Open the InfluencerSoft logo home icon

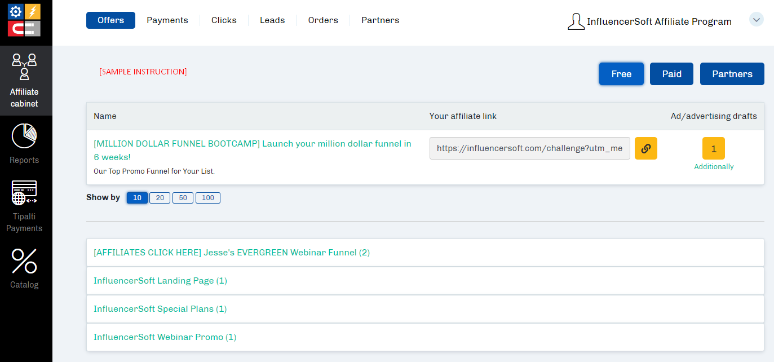click(x=24, y=20)
